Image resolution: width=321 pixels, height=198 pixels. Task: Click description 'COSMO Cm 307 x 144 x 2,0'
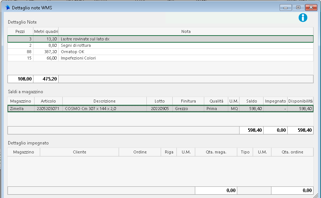tap(105, 109)
